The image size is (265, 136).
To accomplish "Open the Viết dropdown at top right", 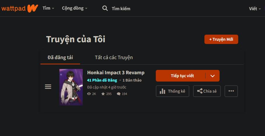I will click(x=255, y=9).
